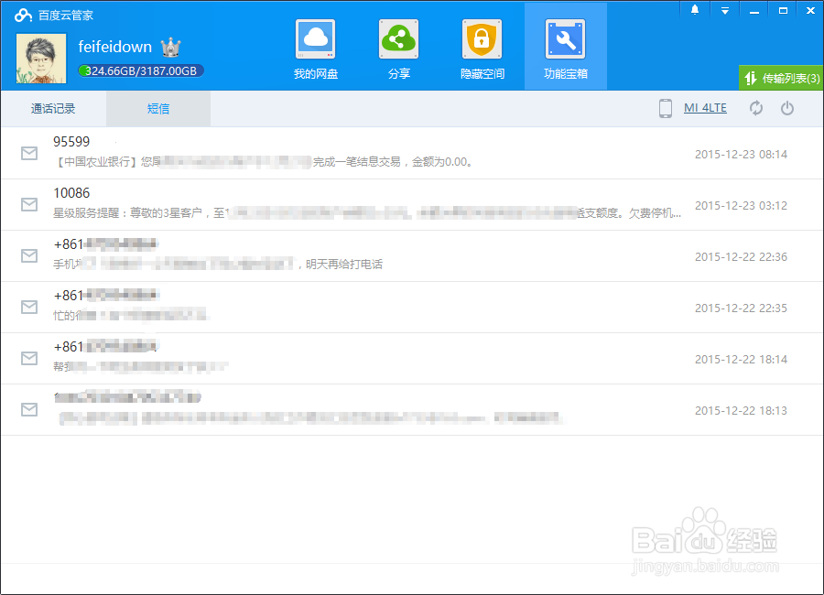Click envelope icon of 95599 message
Viewport: 824px width, 595px height.
(x=29, y=153)
